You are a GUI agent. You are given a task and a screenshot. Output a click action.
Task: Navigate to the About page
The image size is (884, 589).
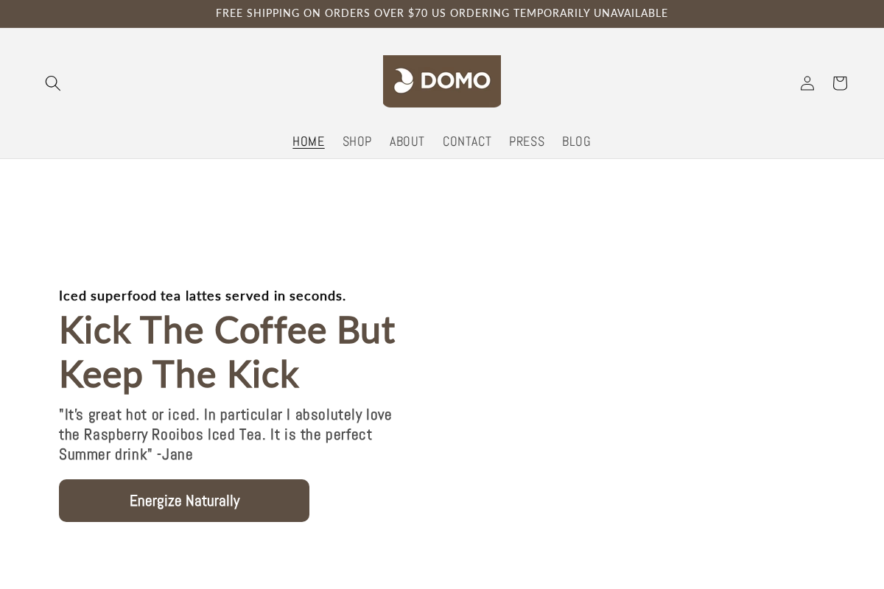[407, 141]
